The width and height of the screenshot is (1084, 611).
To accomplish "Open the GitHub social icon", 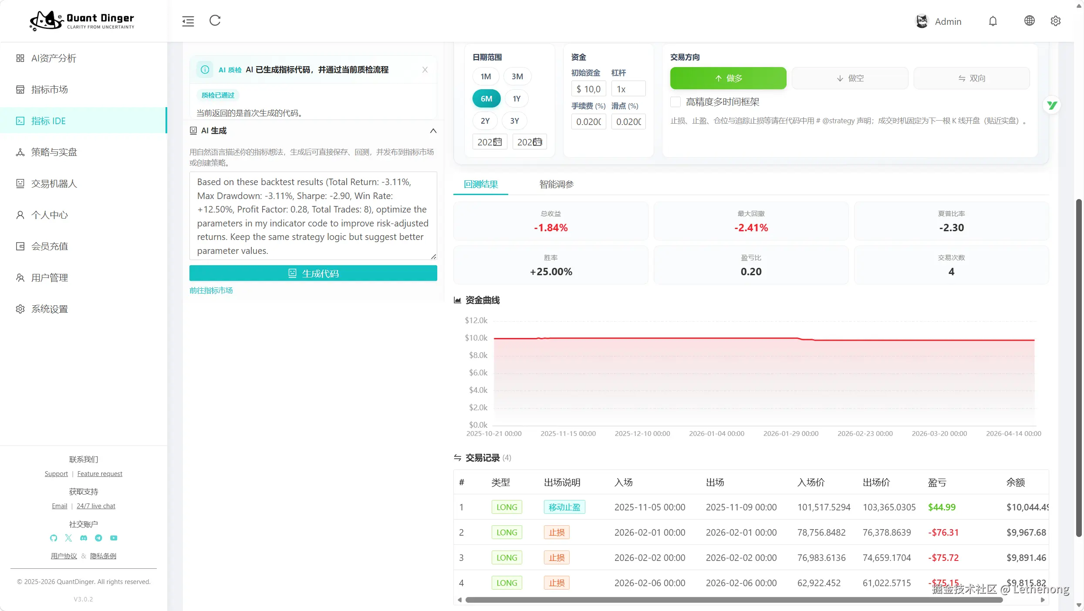I will (54, 538).
